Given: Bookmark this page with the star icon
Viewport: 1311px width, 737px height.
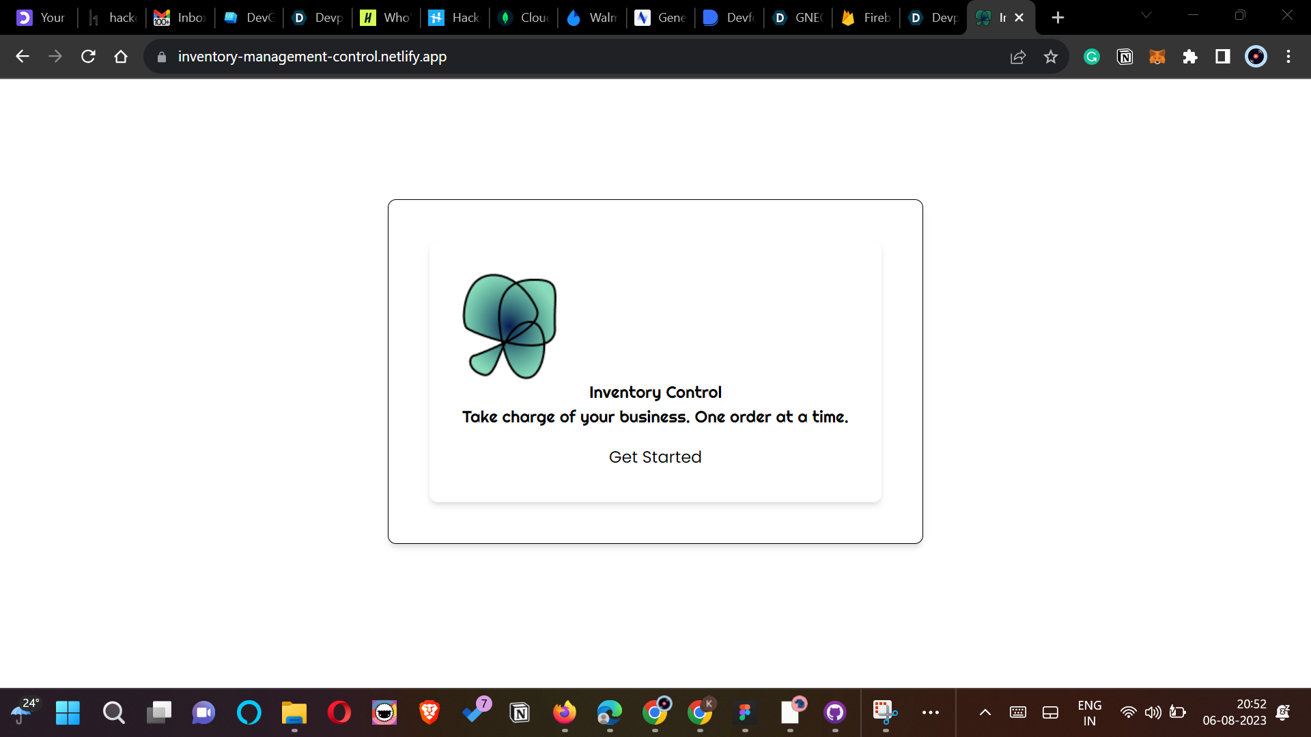Looking at the screenshot, I should click(x=1051, y=57).
